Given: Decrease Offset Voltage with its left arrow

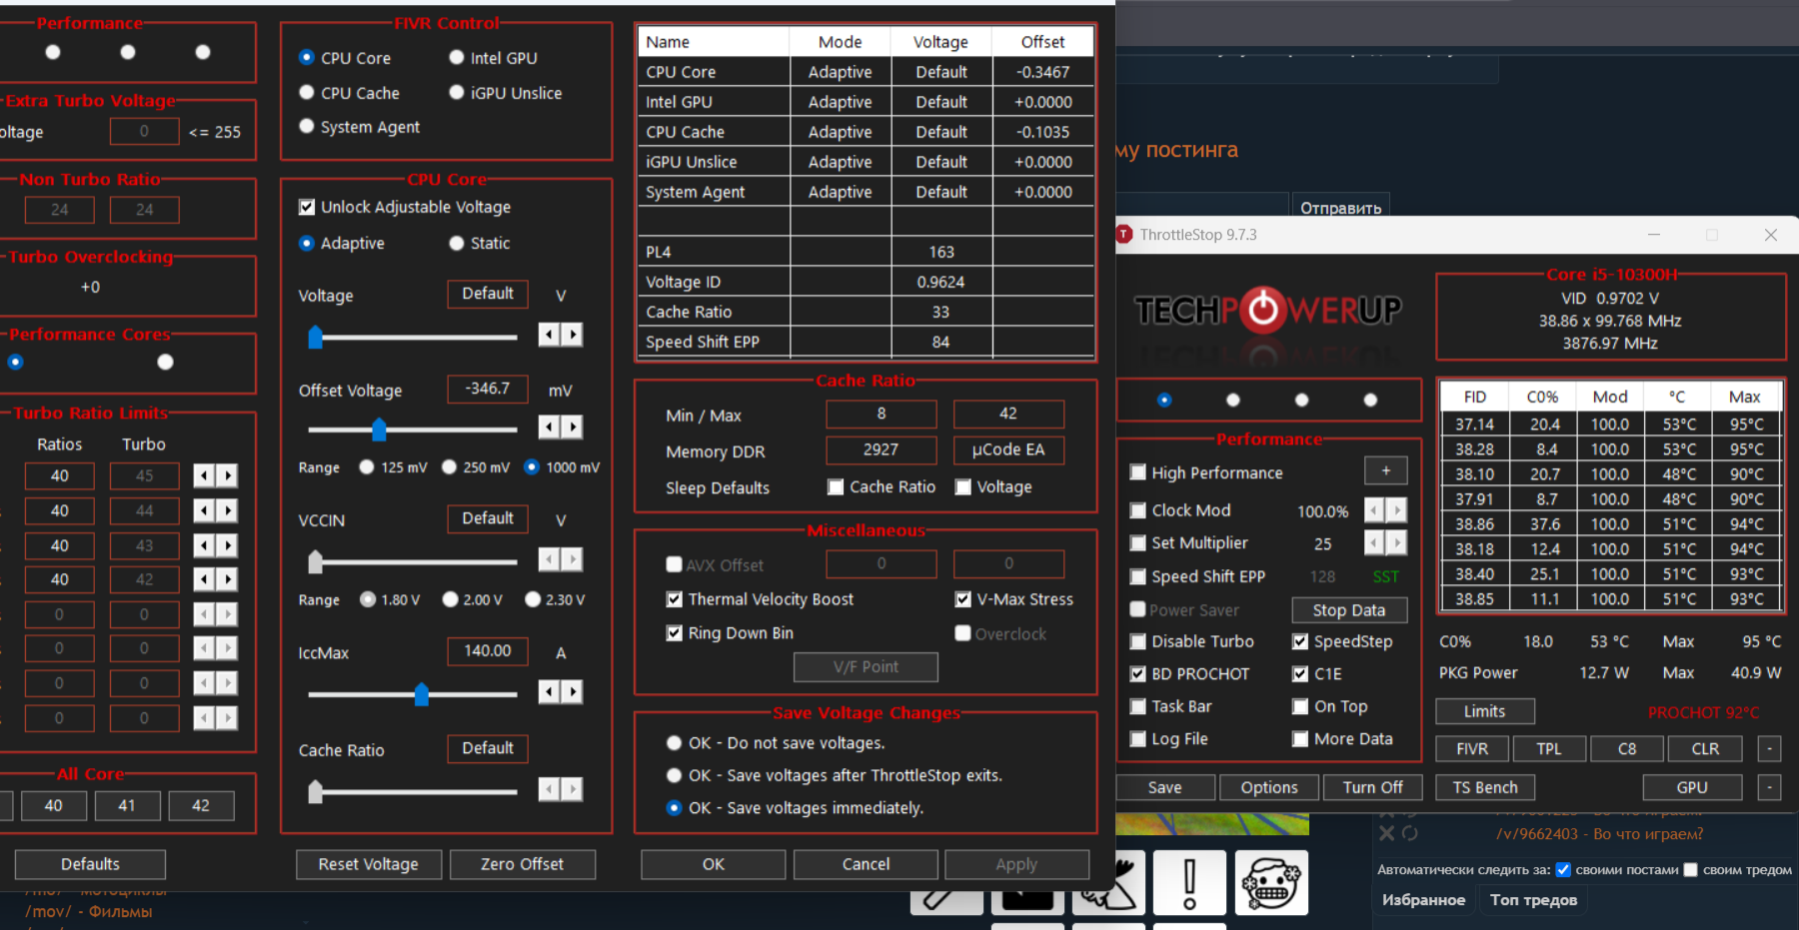Looking at the screenshot, I should pos(549,428).
